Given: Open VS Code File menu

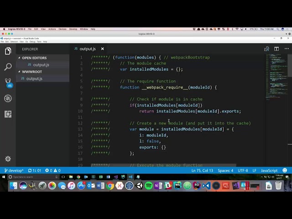Looking at the screenshot, I should point(2,42).
